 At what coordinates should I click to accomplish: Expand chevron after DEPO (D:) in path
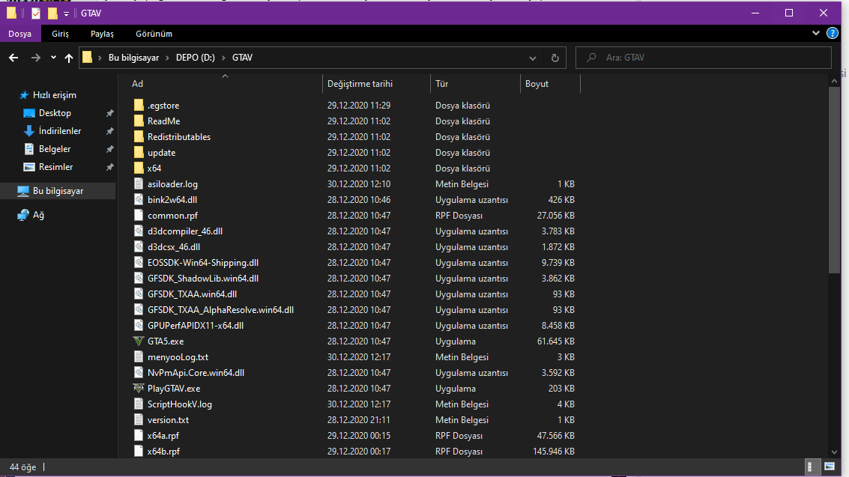point(223,58)
